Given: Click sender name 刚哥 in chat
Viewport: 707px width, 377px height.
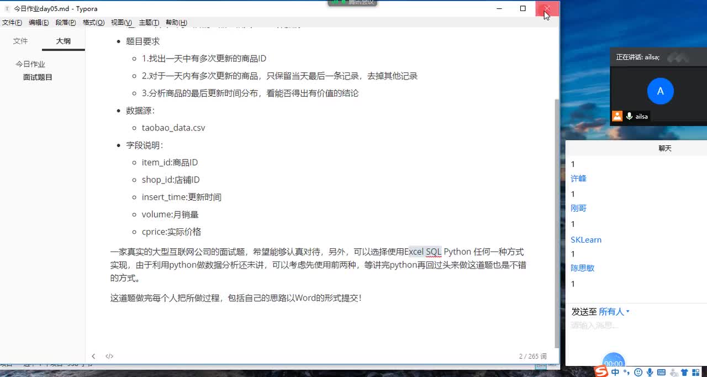Looking at the screenshot, I should 578,208.
